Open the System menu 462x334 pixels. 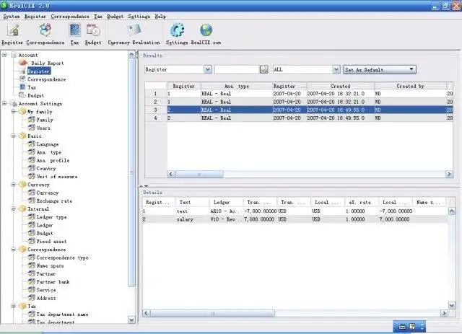coord(12,15)
